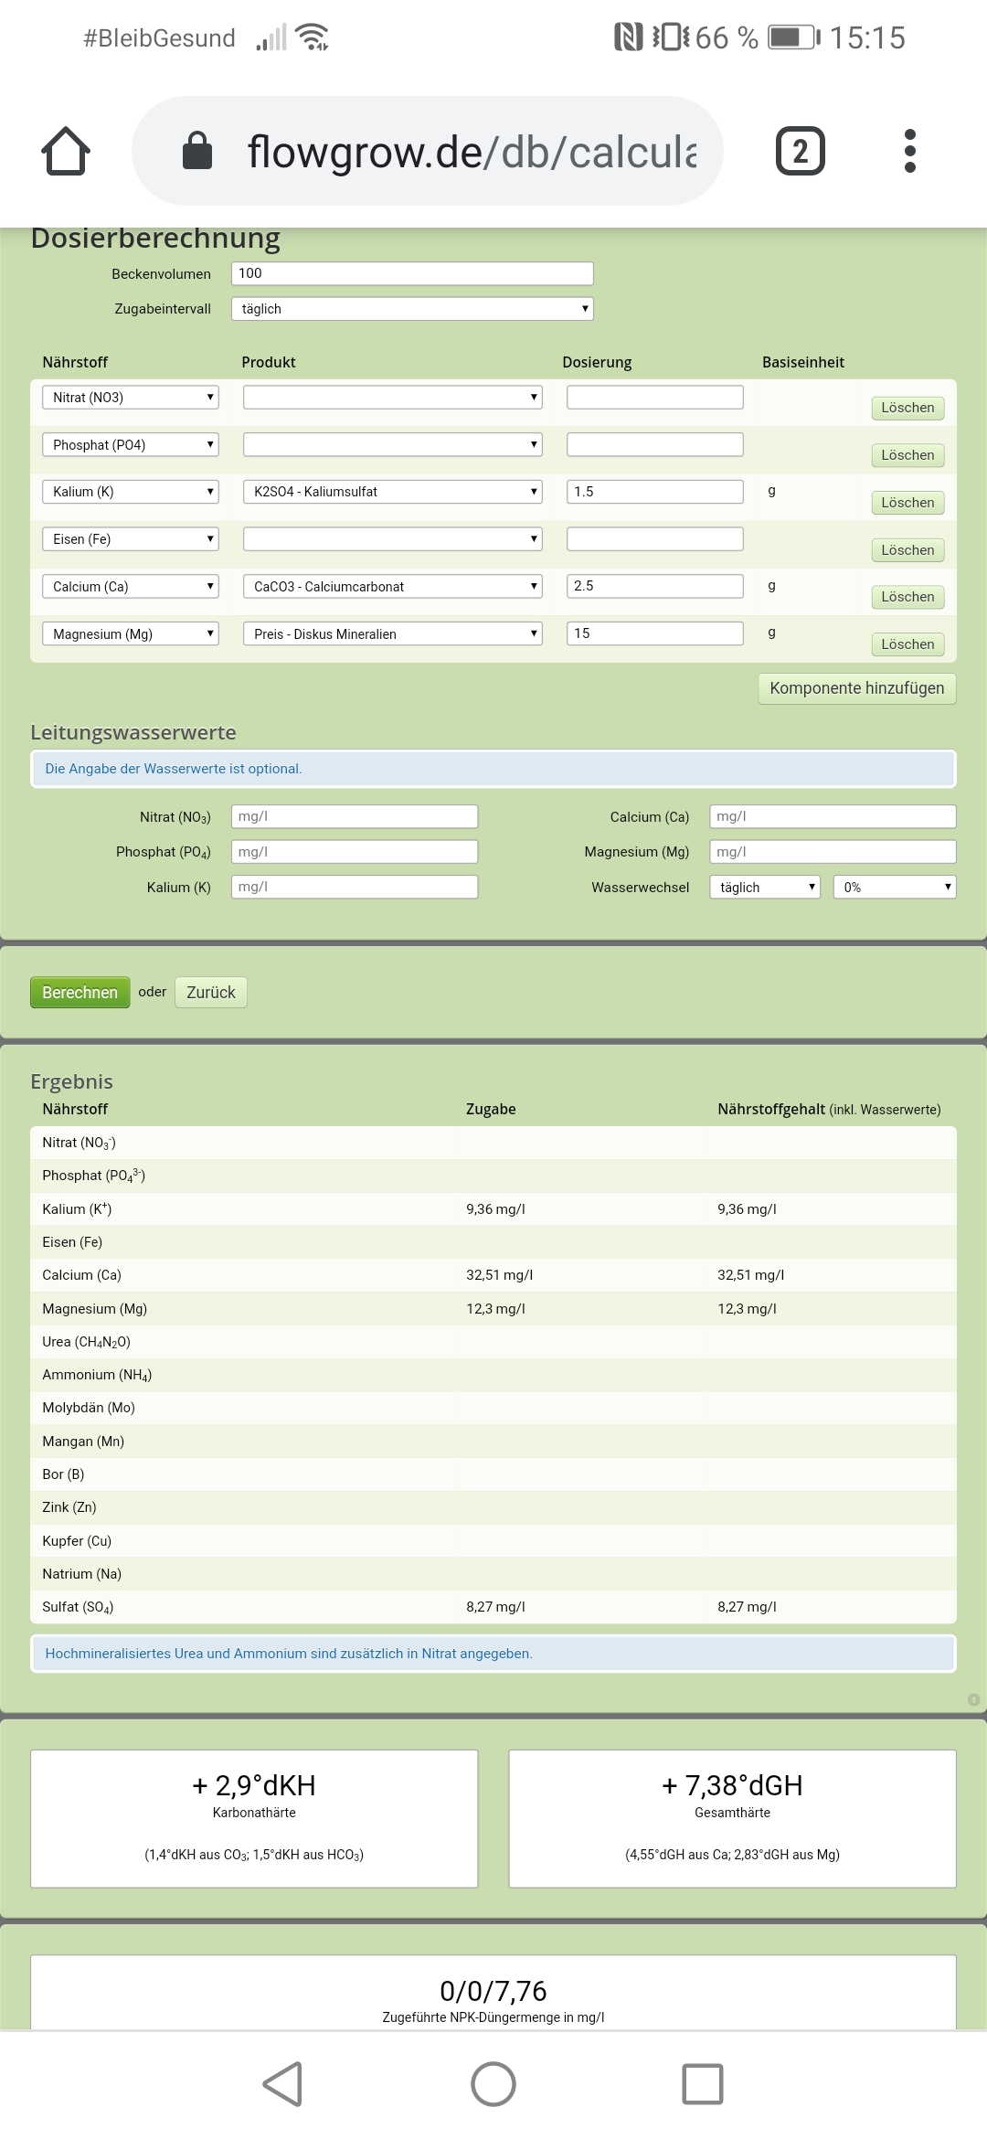Open the CaCO3 - Calciumcarbonat product dropdown

pyautogui.click(x=392, y=586)
